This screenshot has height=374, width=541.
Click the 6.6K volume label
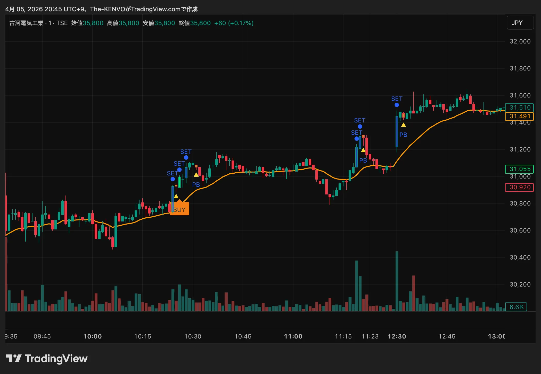516,307
